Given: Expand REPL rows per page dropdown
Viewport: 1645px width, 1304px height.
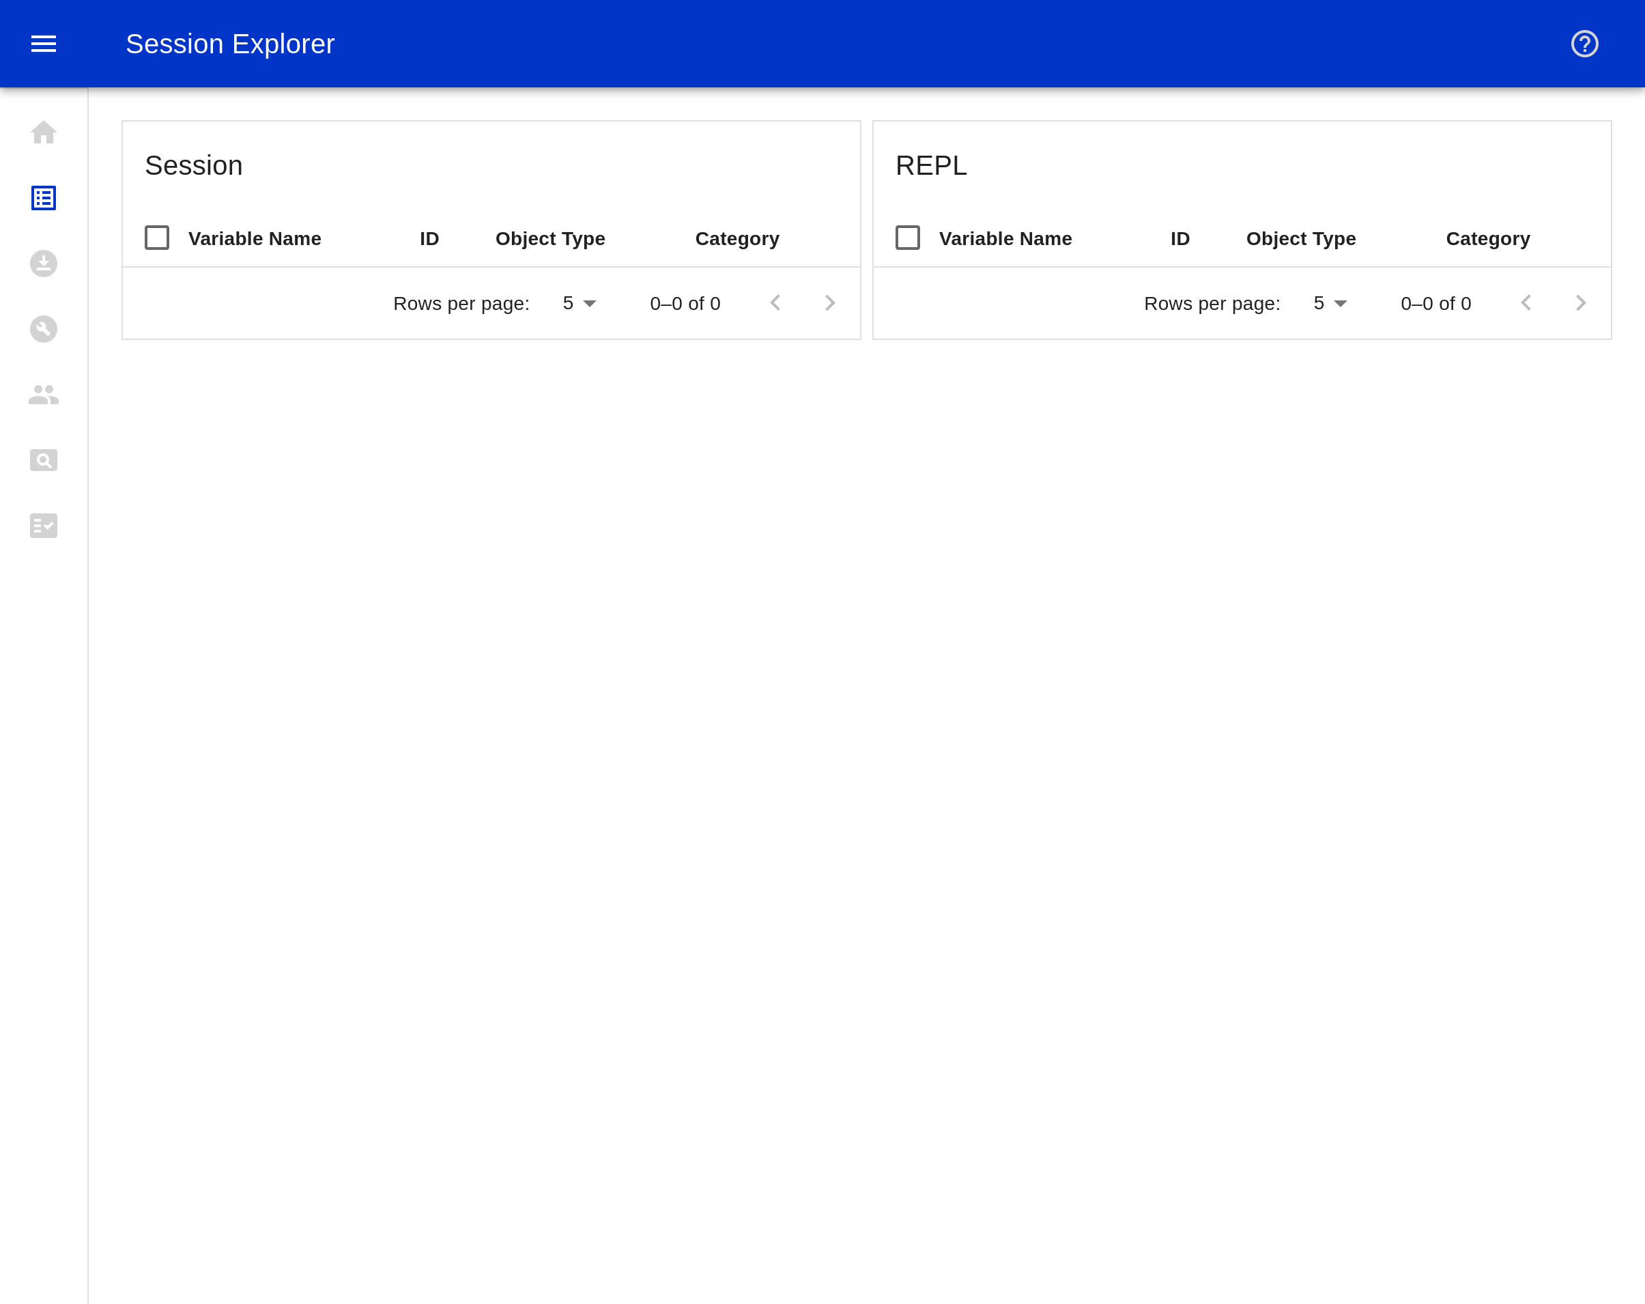Looking at the screenshot, I should [x=1330, y=304].
